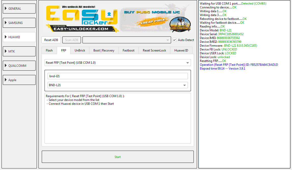Toggle the Auto Detect checkbox
This screenshot has height=170, width=292.
pos(174,40)
